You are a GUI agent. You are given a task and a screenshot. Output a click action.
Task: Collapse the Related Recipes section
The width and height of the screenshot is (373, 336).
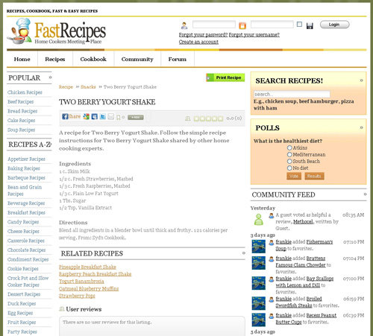point(243,253)
